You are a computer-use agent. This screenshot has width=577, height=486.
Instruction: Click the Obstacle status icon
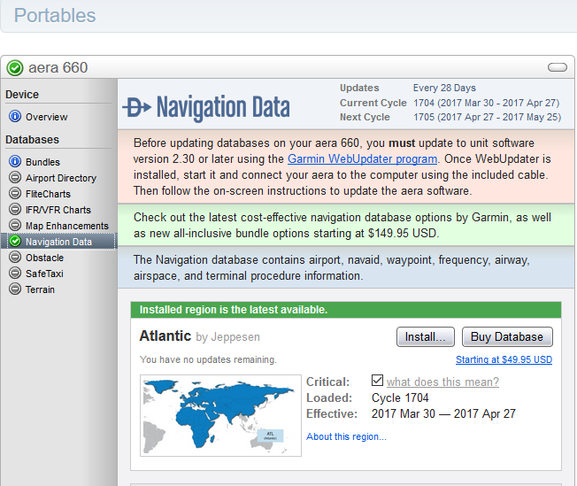pyautogui.click(x=15, y=257)
